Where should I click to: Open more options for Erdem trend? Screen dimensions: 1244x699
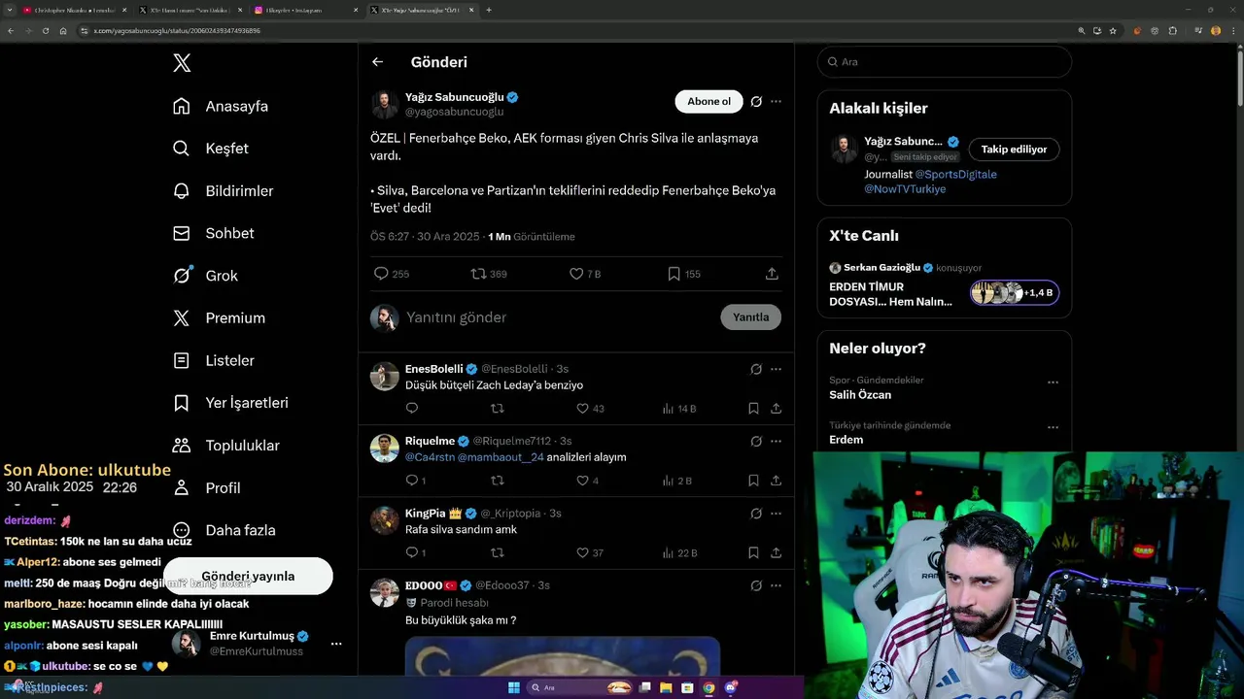click(1053, 427)
